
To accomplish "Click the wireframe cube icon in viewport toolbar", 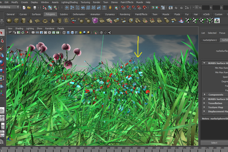I will point(64,33).
